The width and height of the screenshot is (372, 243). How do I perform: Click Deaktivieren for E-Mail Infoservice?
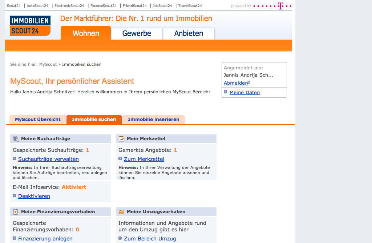click(x=34, y=196)
